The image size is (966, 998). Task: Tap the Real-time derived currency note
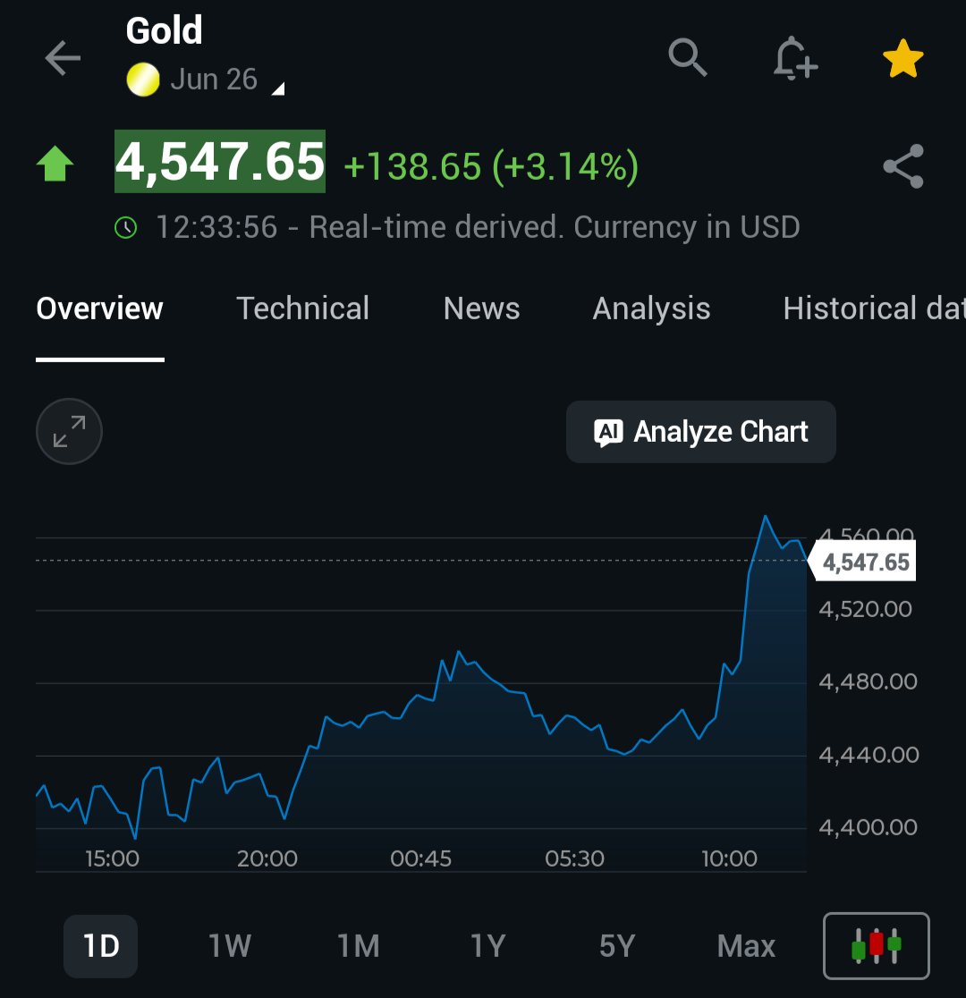tap(554, 227)
